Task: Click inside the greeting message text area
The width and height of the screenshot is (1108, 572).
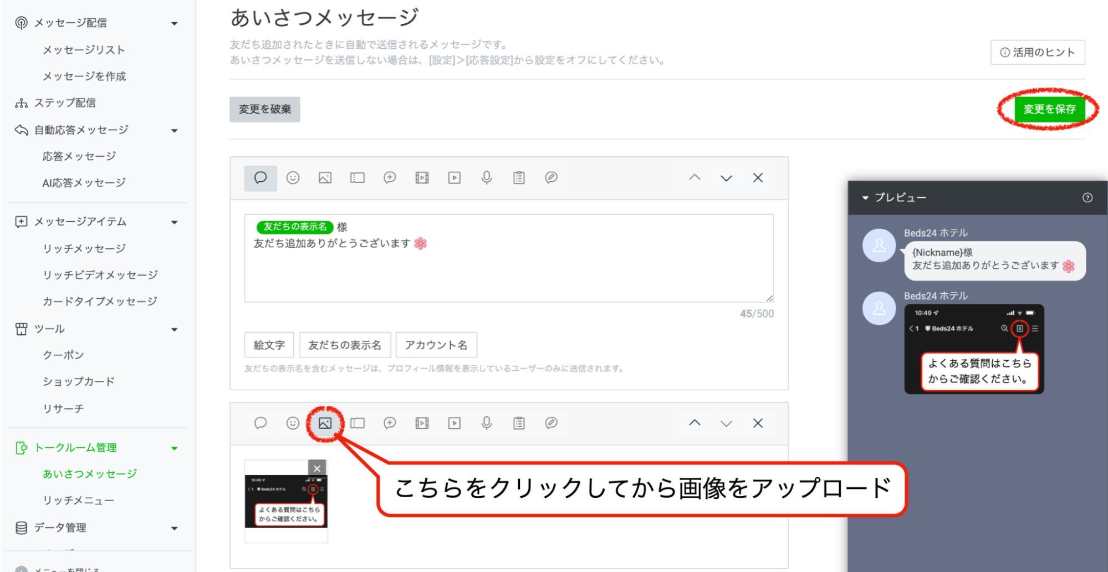Action: [508, 272]
